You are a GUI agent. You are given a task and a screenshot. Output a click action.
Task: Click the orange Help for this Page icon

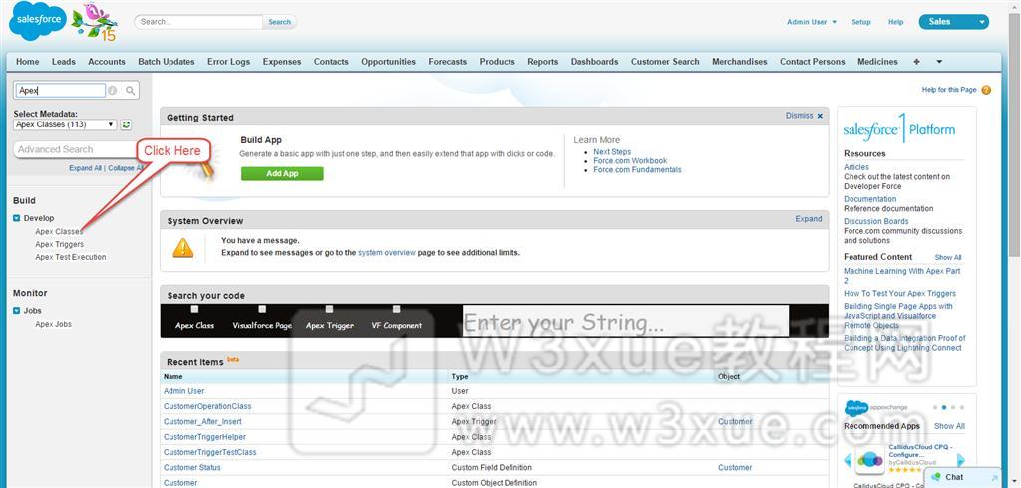point(986,90)
